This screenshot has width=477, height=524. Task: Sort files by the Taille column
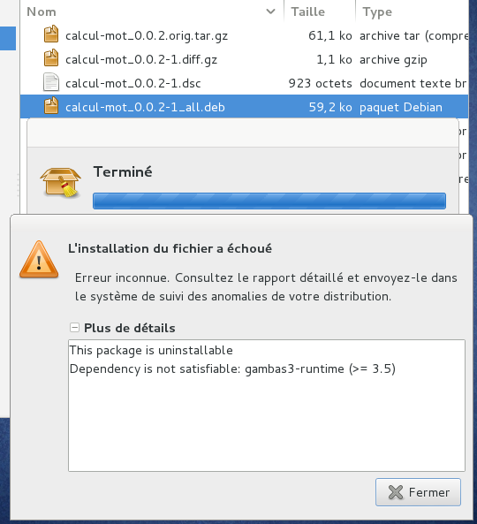pos(307,11)
